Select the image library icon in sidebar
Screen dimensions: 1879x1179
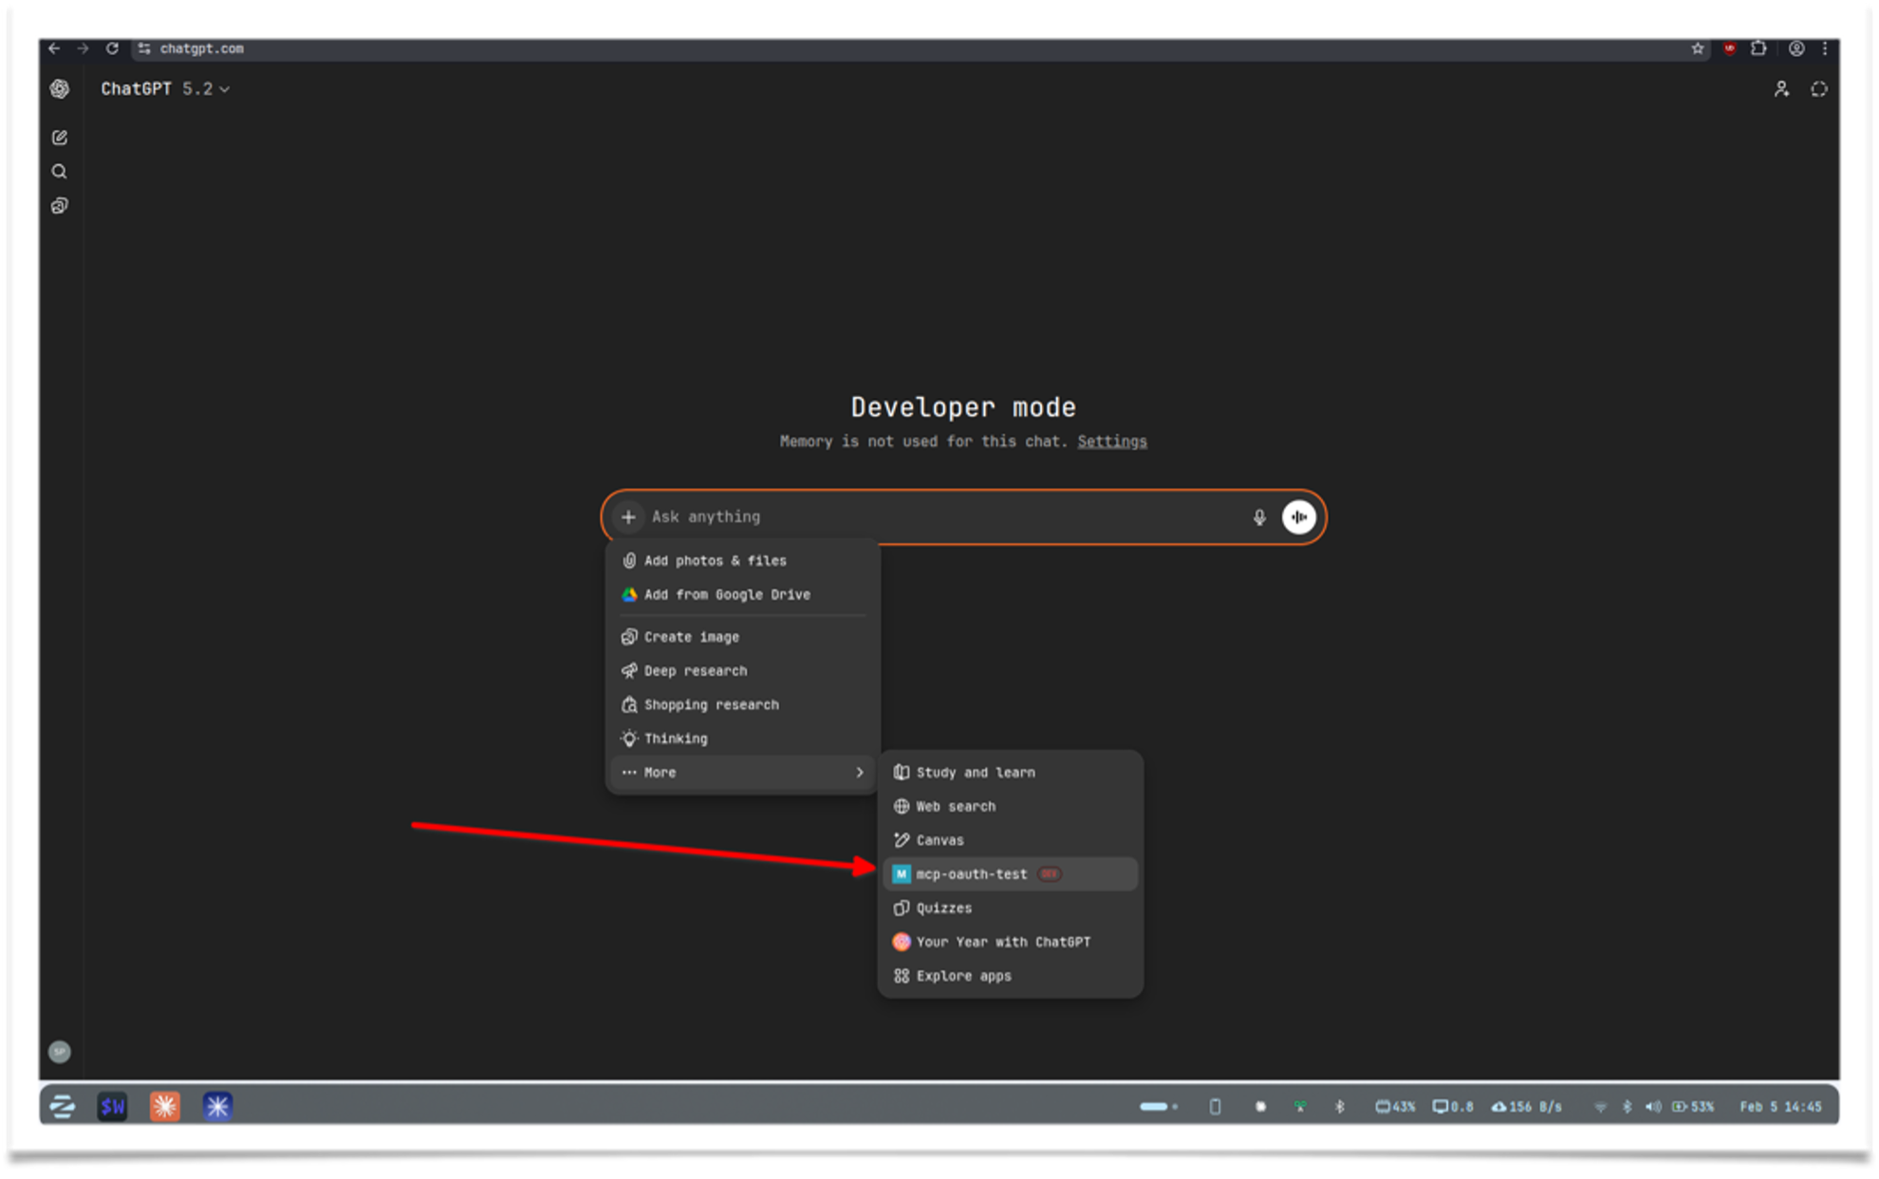(x=60, y=205)
